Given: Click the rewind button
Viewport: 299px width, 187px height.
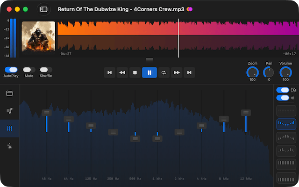Looking at the screenshot, I should coord(122,72).
